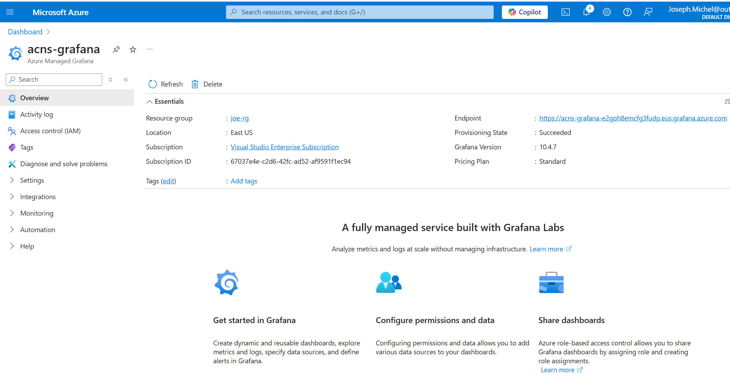
Task: Open the Grafana endpoint URL
Action: [633, 118]
